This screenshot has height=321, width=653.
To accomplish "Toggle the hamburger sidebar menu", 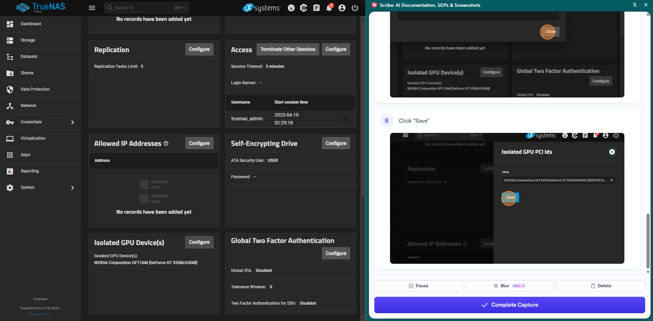I will click(92, 8).
